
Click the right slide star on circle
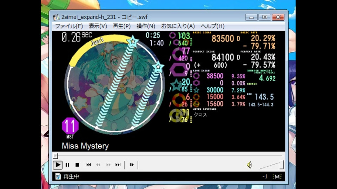(158, 66)
